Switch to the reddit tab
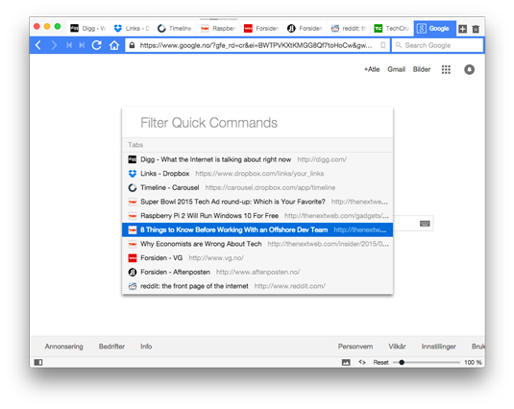 (348, 29)
